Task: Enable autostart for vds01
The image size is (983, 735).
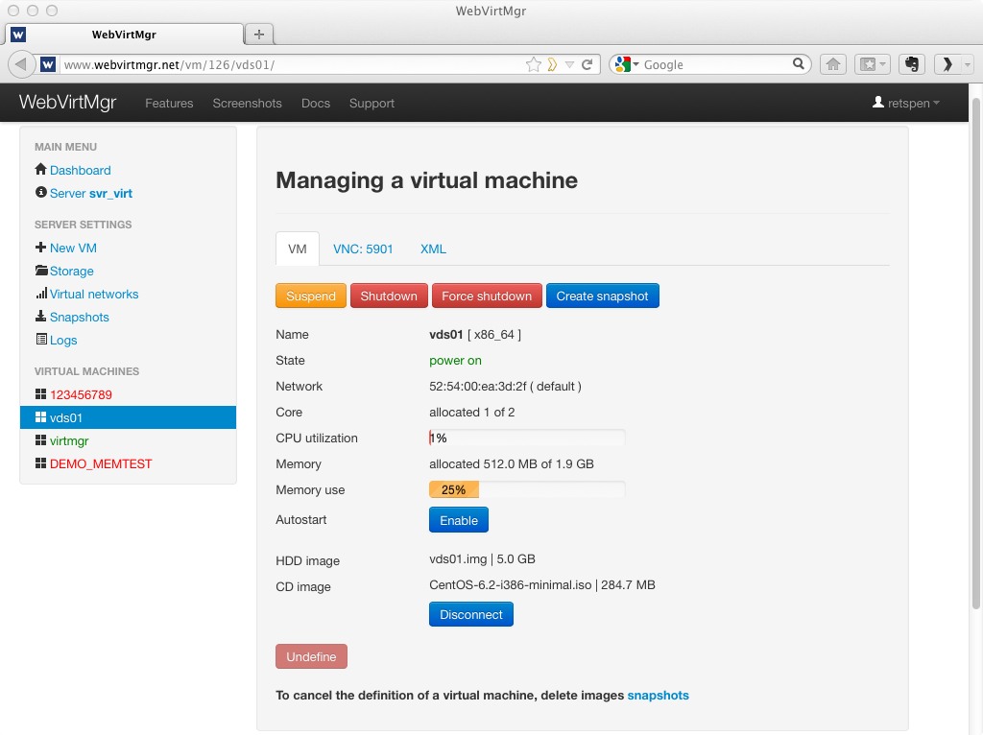Action: (458, 520)
